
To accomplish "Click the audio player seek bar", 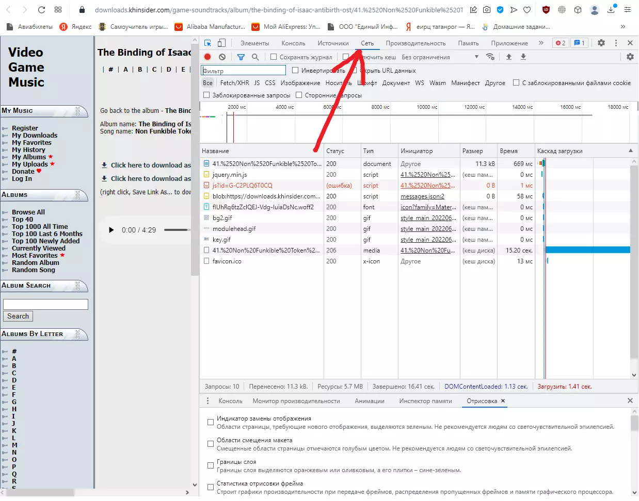I will (177, 230).
